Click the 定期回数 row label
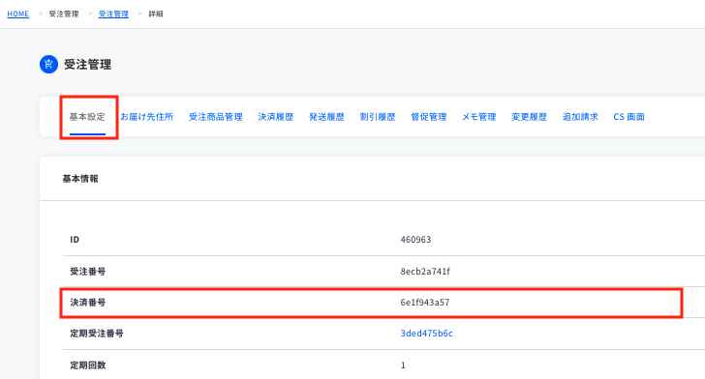The width and height of the screenshot is (705, 379). 88,365
